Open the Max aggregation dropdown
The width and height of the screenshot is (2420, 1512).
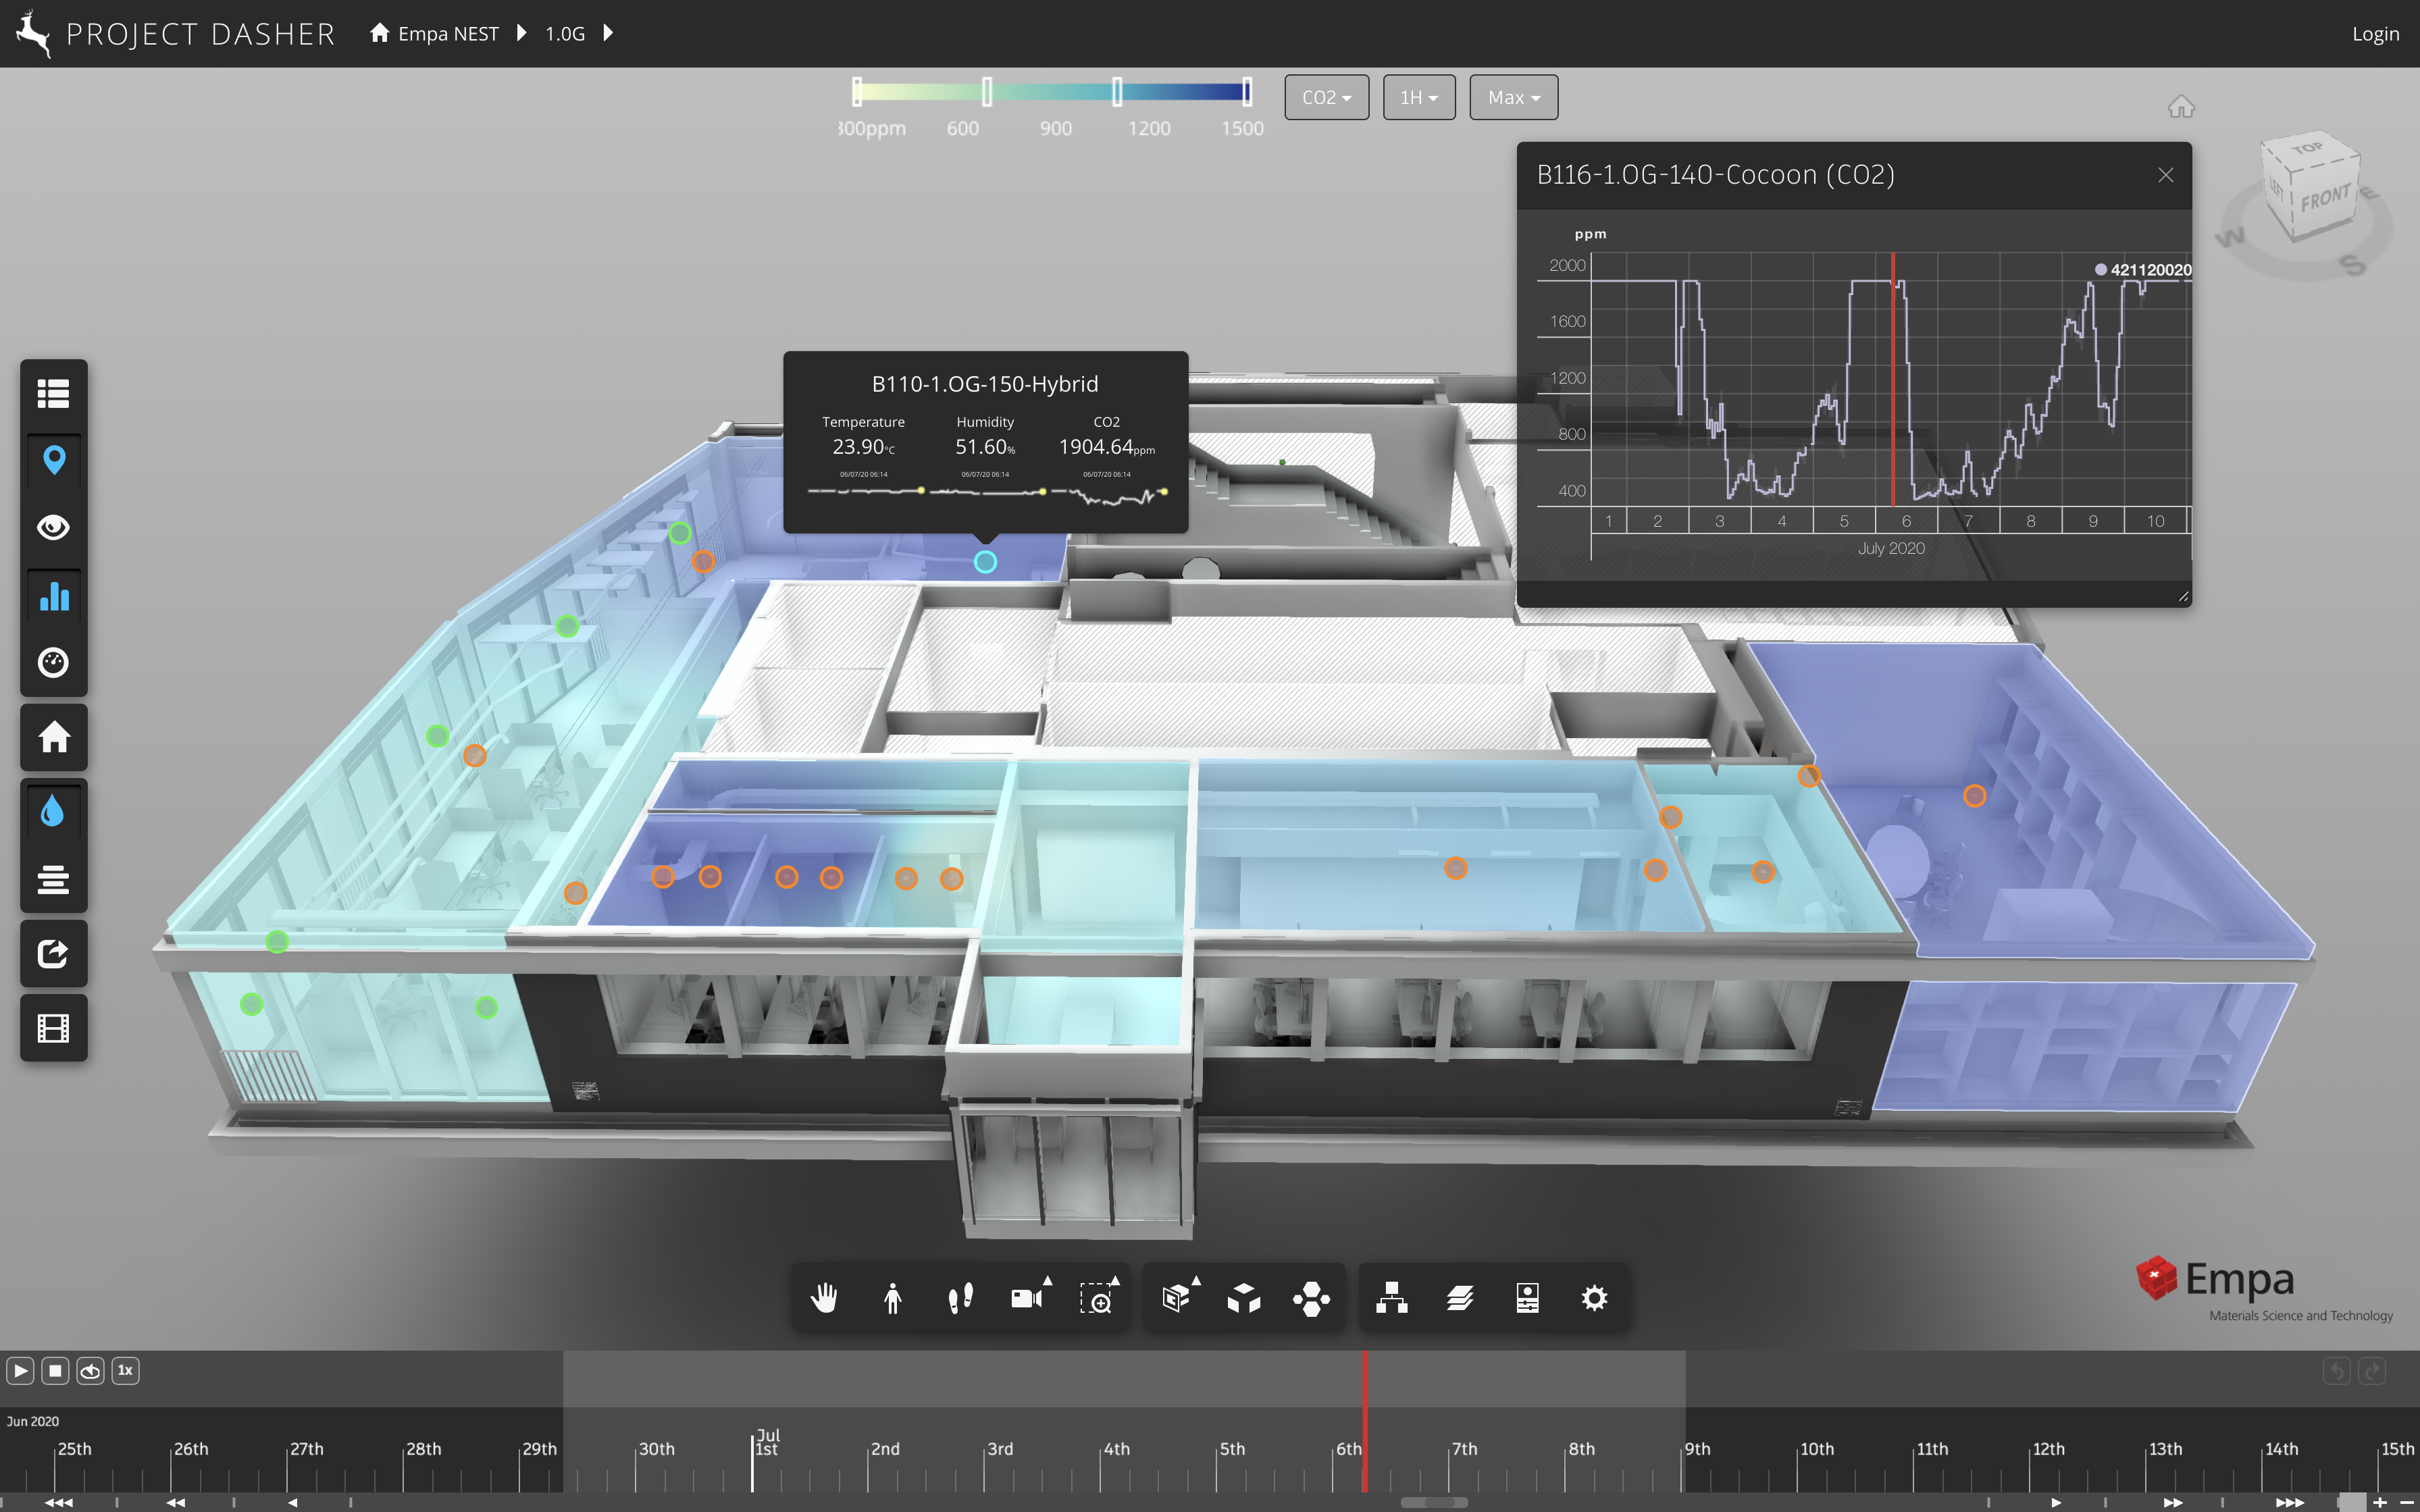click(1513, 98)
